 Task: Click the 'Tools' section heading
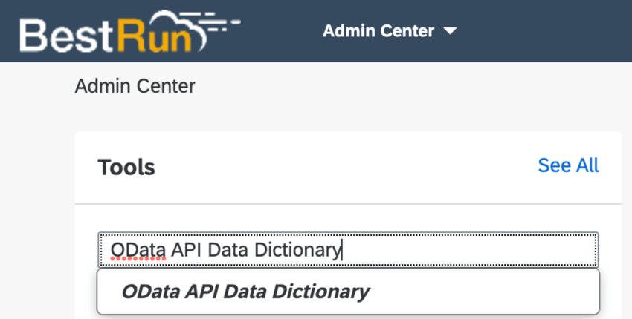tap(126, 167)
